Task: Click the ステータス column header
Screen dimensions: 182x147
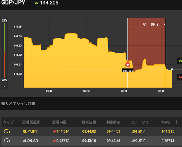Action: point(140,122)
